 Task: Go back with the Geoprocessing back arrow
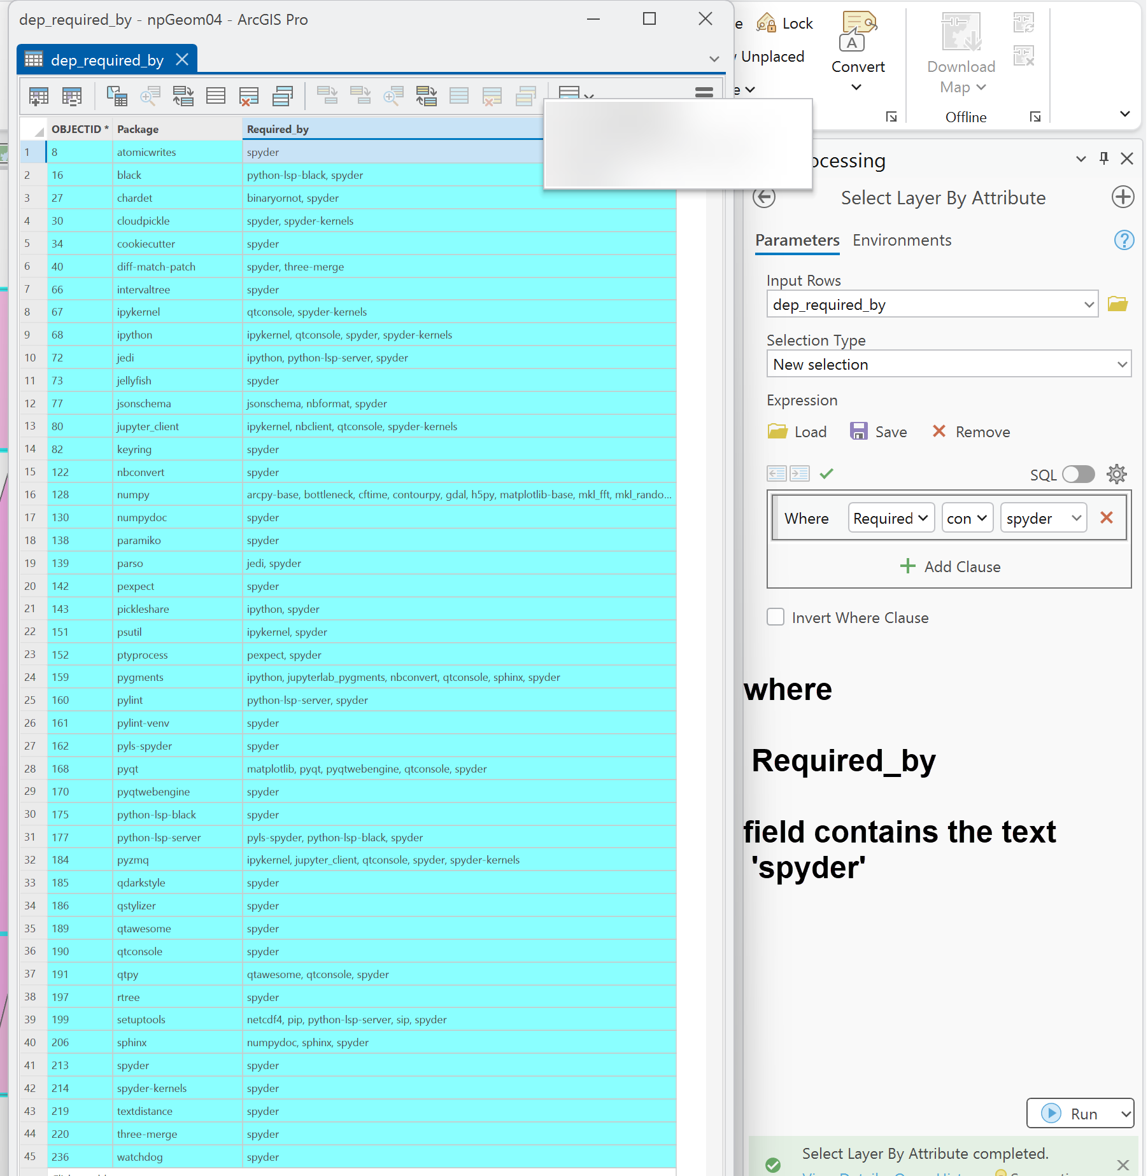764,198
